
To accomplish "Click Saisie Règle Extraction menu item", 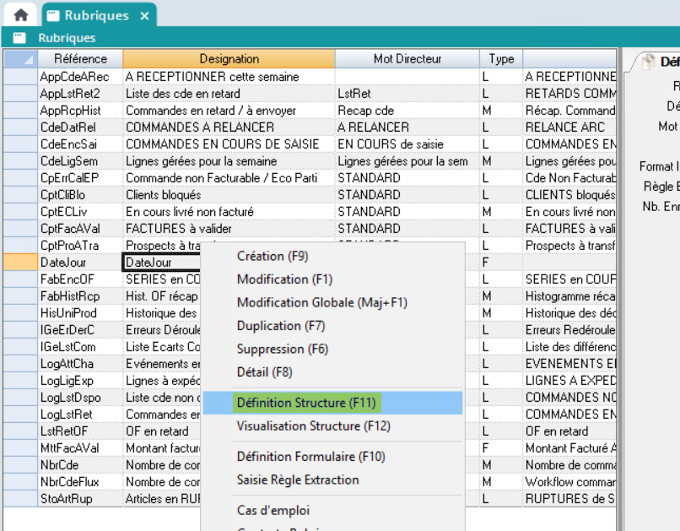I will (x=297, y=480).
